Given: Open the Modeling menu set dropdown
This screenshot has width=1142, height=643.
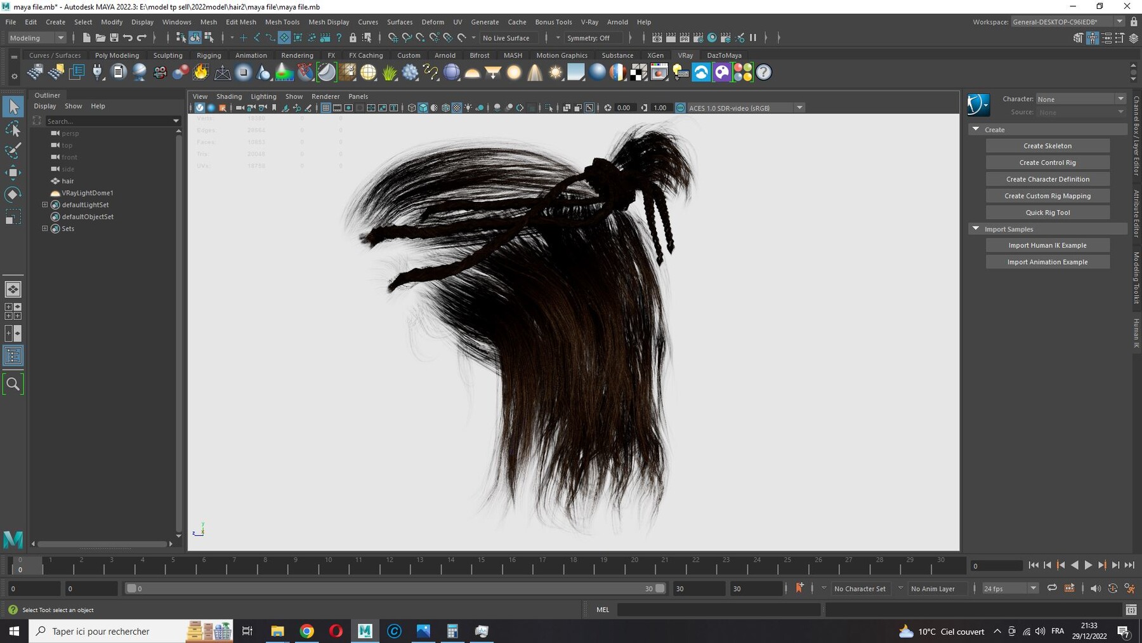Looking at the screenshot, I should pos(37,38).
